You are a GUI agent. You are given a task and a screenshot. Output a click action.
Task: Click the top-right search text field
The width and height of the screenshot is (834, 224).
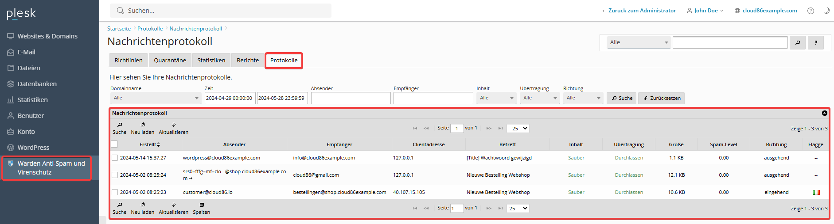point(730,42)
